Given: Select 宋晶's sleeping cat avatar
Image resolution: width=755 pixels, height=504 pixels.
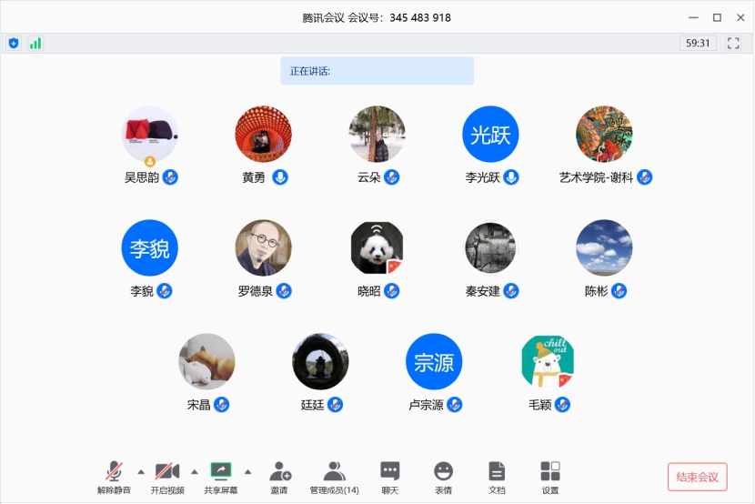Looking at the screenshot, I should coord(206,361).
